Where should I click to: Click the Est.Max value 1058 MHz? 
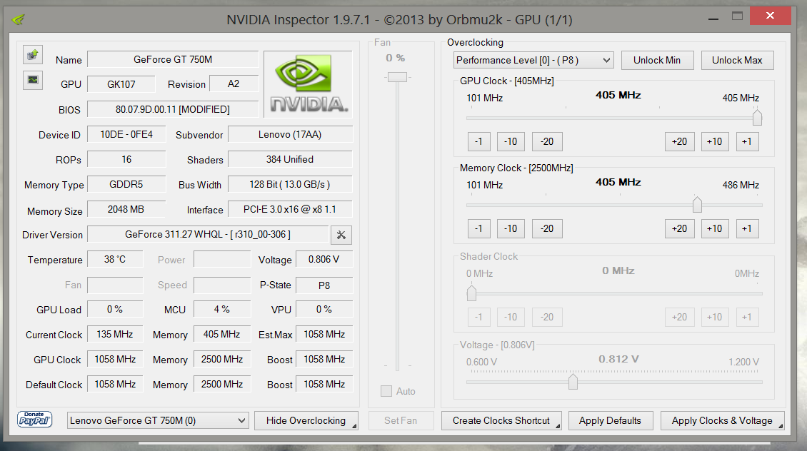pos(324,334)
